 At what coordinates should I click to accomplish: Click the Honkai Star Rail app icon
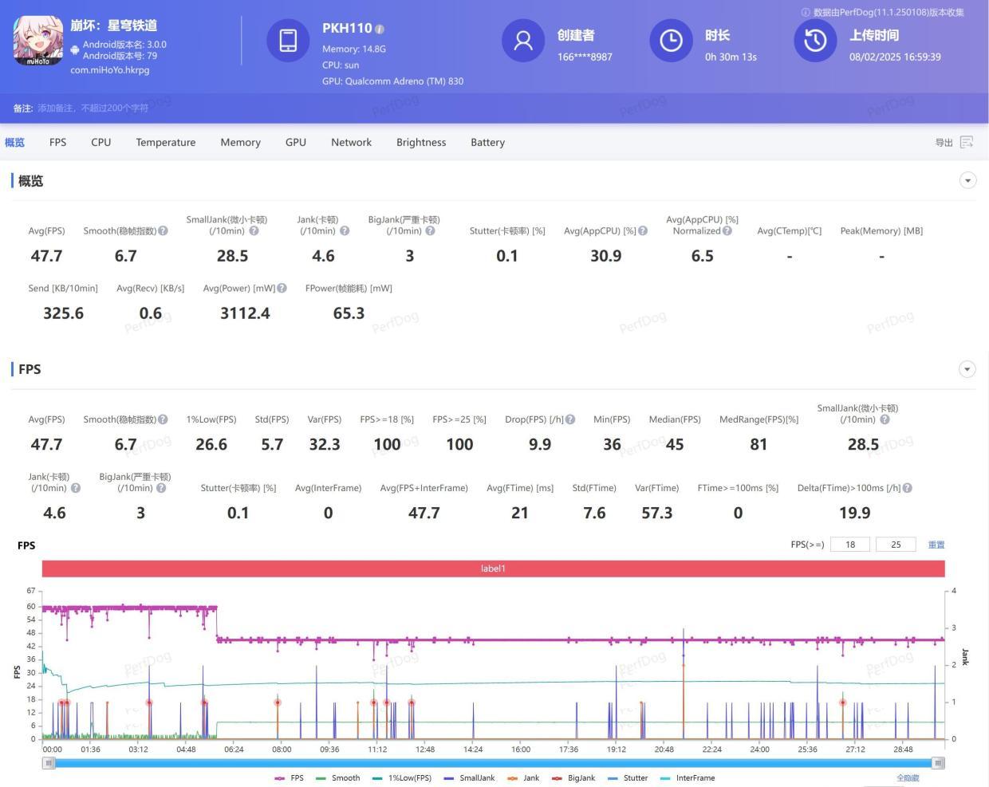pos(37,41)
